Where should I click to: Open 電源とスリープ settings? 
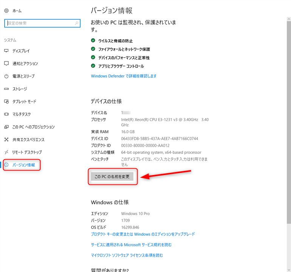tap(23, 76)
